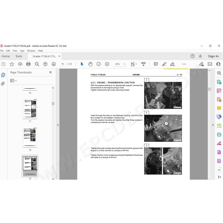Select page 77 thumbnail
The image size is (223, 223).
30,109
